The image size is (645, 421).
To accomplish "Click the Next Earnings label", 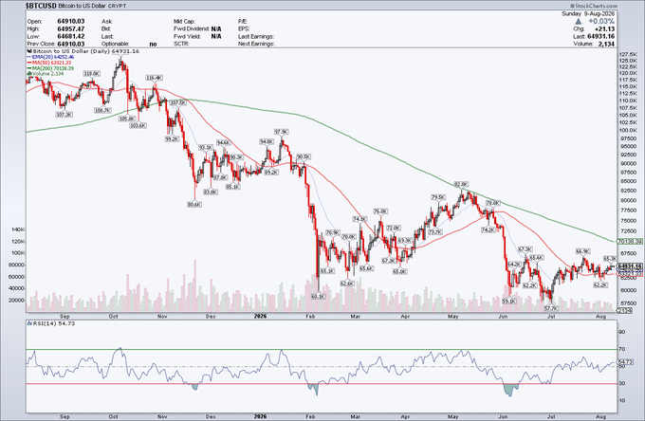I will click(256, 44).
